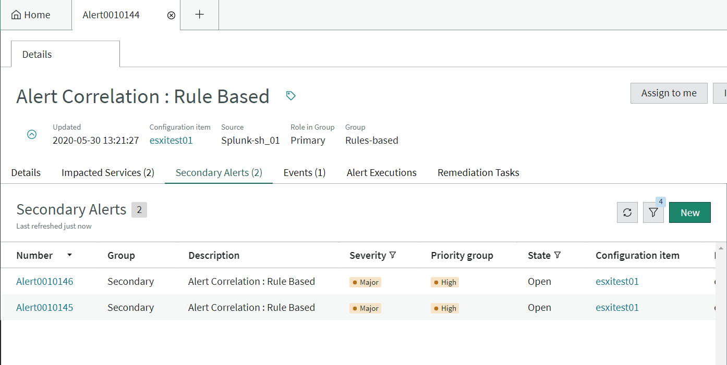Click the refresh icon in Secondary Alerts
This screenshot has width=727, height=365.
[x=627, y=212]
